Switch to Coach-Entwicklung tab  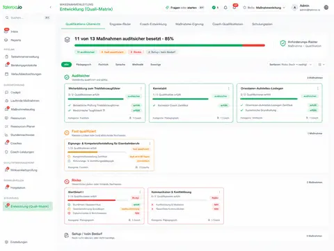pos(153,24)
